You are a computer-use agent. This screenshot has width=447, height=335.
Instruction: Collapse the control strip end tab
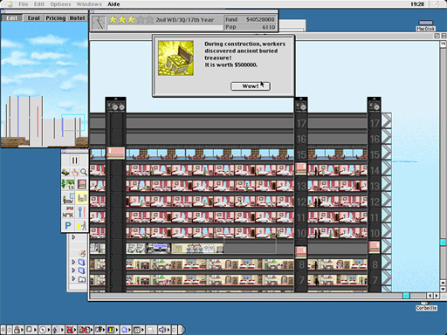tap(182, 330)
